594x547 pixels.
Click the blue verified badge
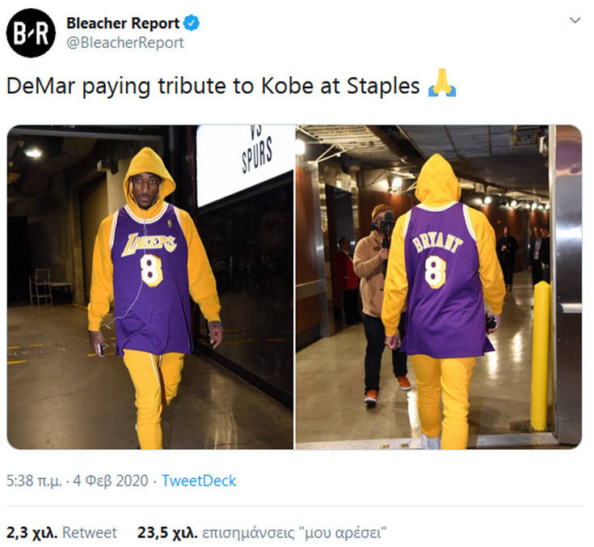[192, 23]
